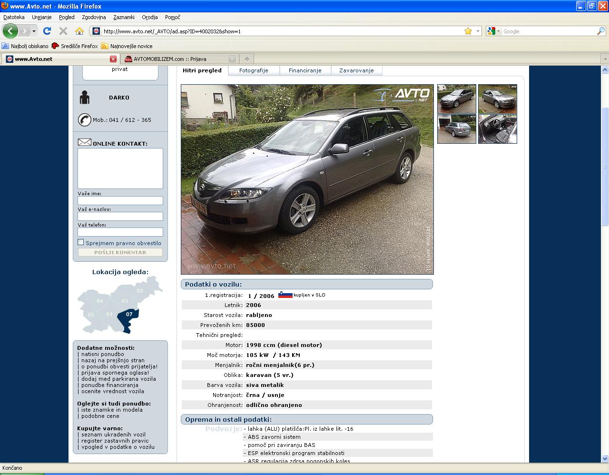
Task: Open Najnovejše novice feed bookmark
Action: (127, 46)
